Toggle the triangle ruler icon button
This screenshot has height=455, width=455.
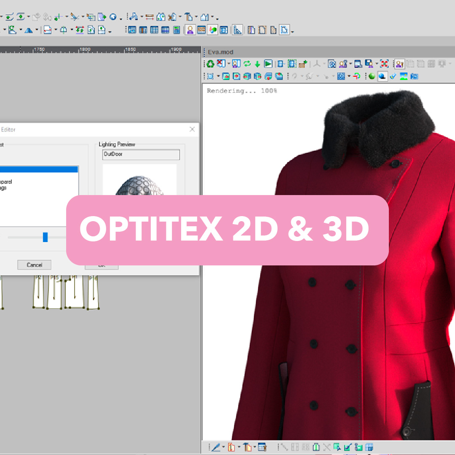click(237, 30)
